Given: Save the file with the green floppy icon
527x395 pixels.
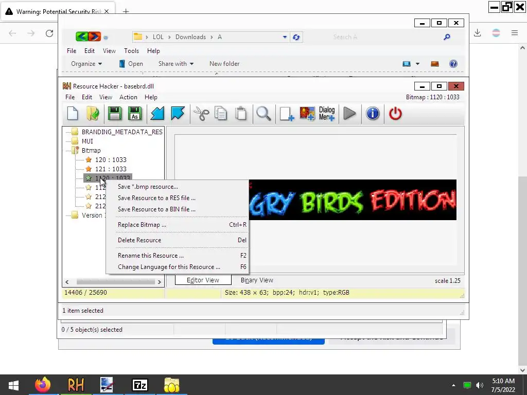Looking at the screenshot, I should coord(115,114).
